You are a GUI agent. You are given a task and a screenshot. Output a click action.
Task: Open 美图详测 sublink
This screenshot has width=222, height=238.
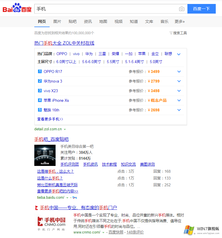point(147,164)
